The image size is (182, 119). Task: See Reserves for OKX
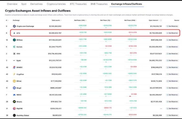pyautogui.click(x=172, y=54)
